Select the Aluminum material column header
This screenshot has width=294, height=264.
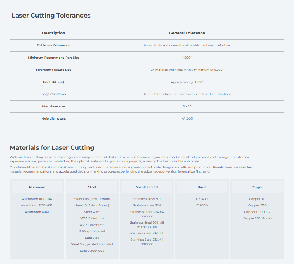(37, 187)
